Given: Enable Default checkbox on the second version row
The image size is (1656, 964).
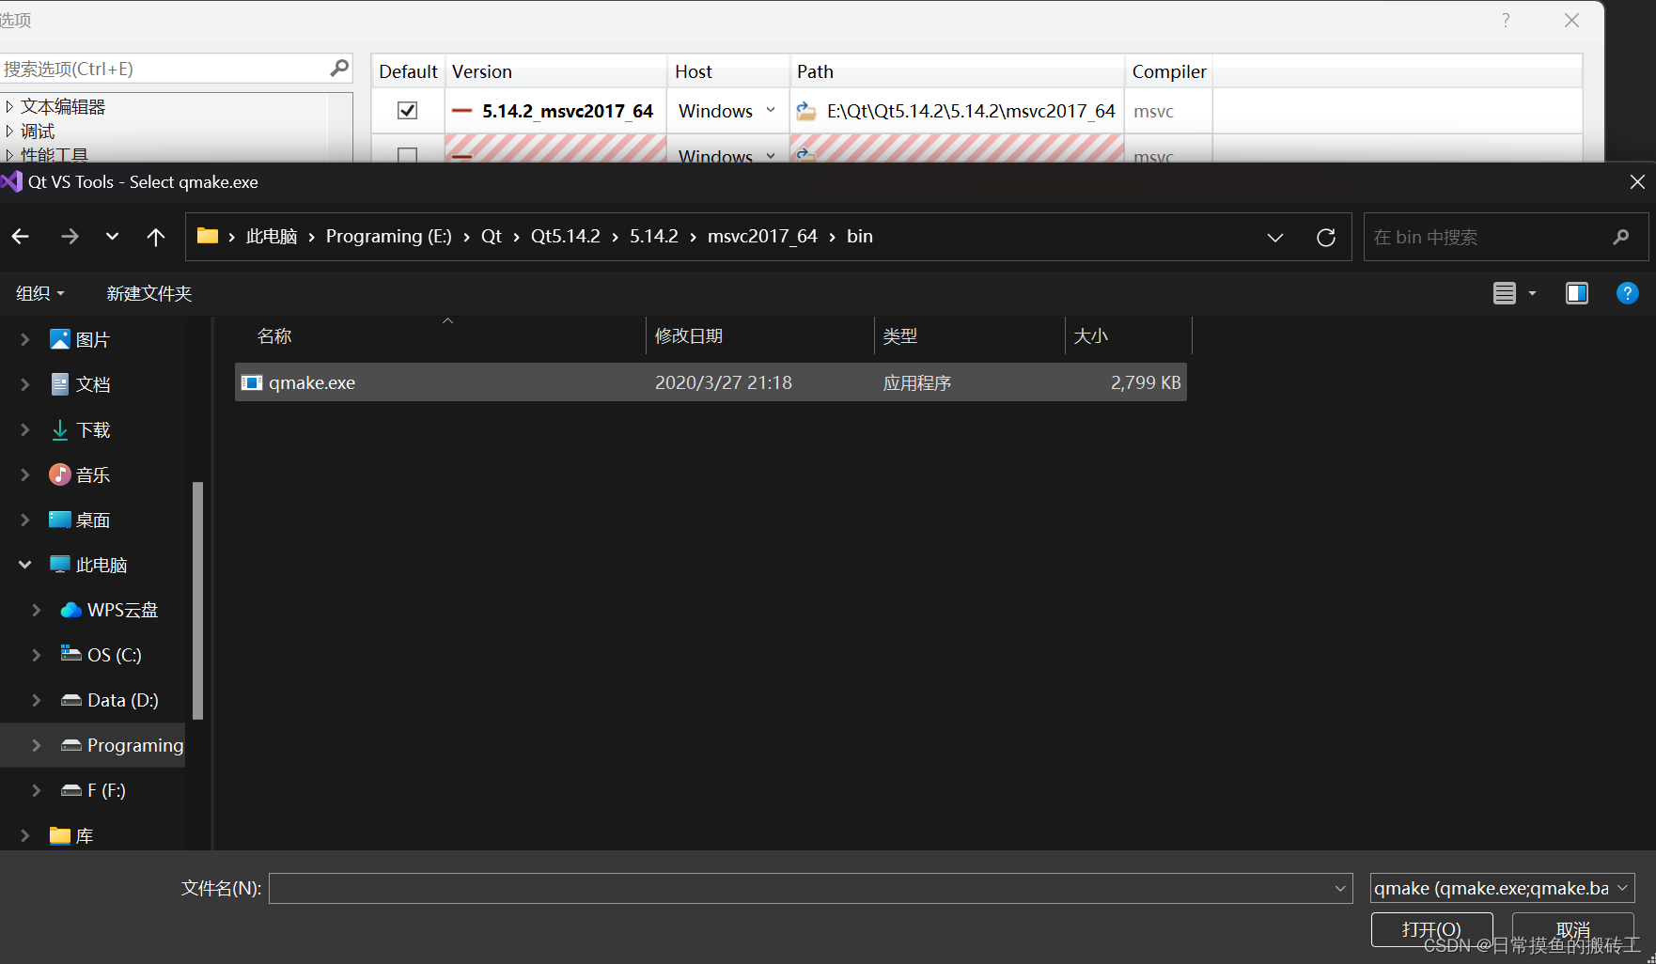Looking at the screenshot, I should (x=407, y=156).
